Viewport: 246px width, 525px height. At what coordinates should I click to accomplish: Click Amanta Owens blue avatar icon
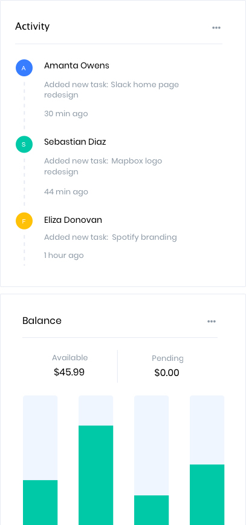coord(24,68)
